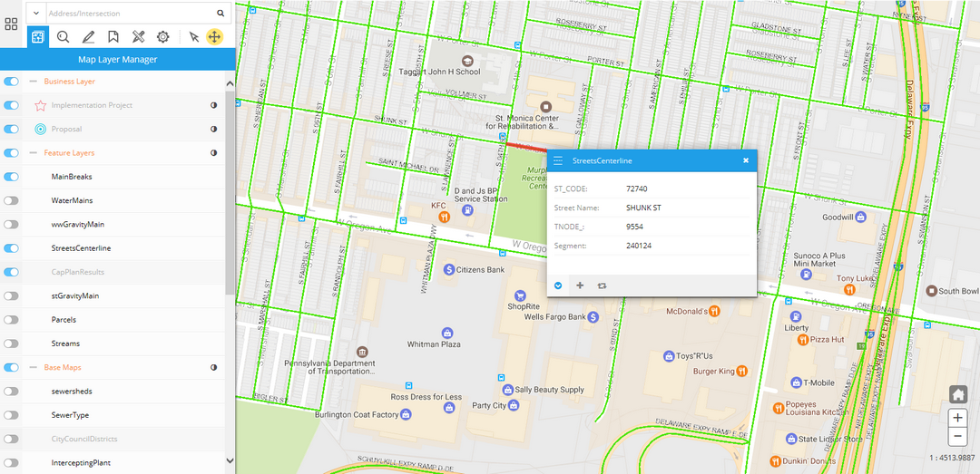
Task: Collapse the Feature Layers group
Action: (x=34, y=153)
